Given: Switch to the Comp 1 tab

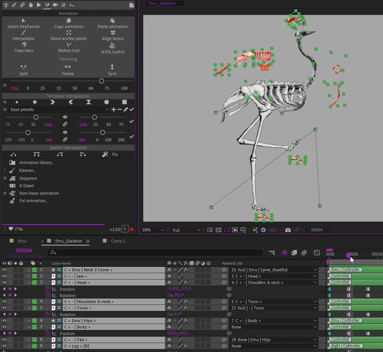Looking at the screenshot, I should click(118, 241).
